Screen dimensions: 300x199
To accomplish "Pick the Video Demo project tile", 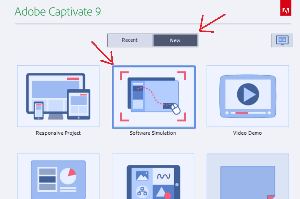I will (x=248, y=96).
